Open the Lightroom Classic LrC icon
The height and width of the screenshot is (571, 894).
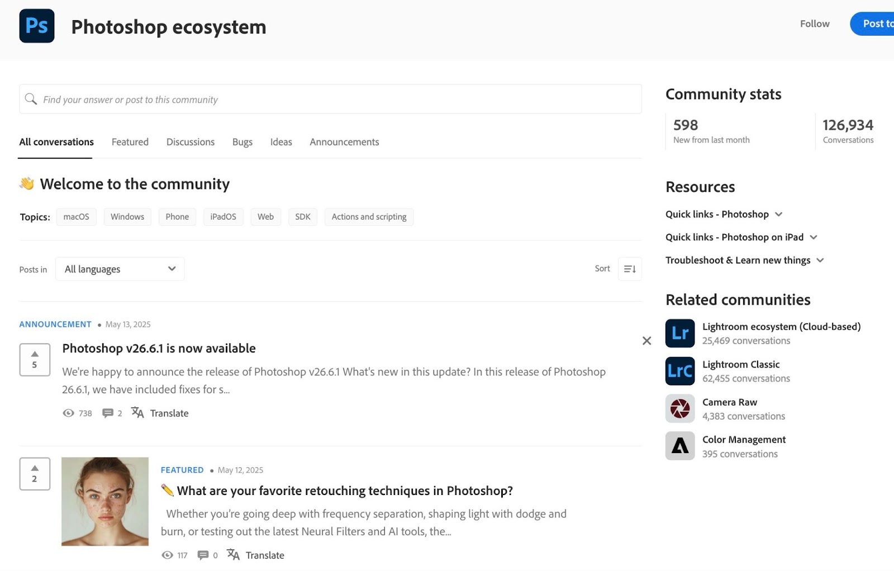680,371
